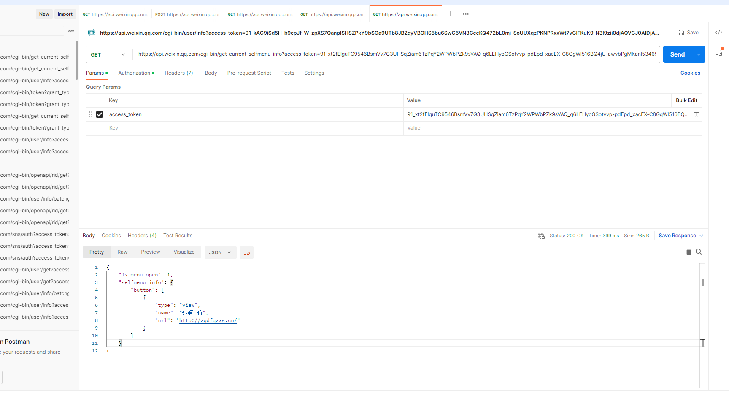Open the HTTP method GET dropdown
Screen dimensions: 729x393
click(108, 54)
